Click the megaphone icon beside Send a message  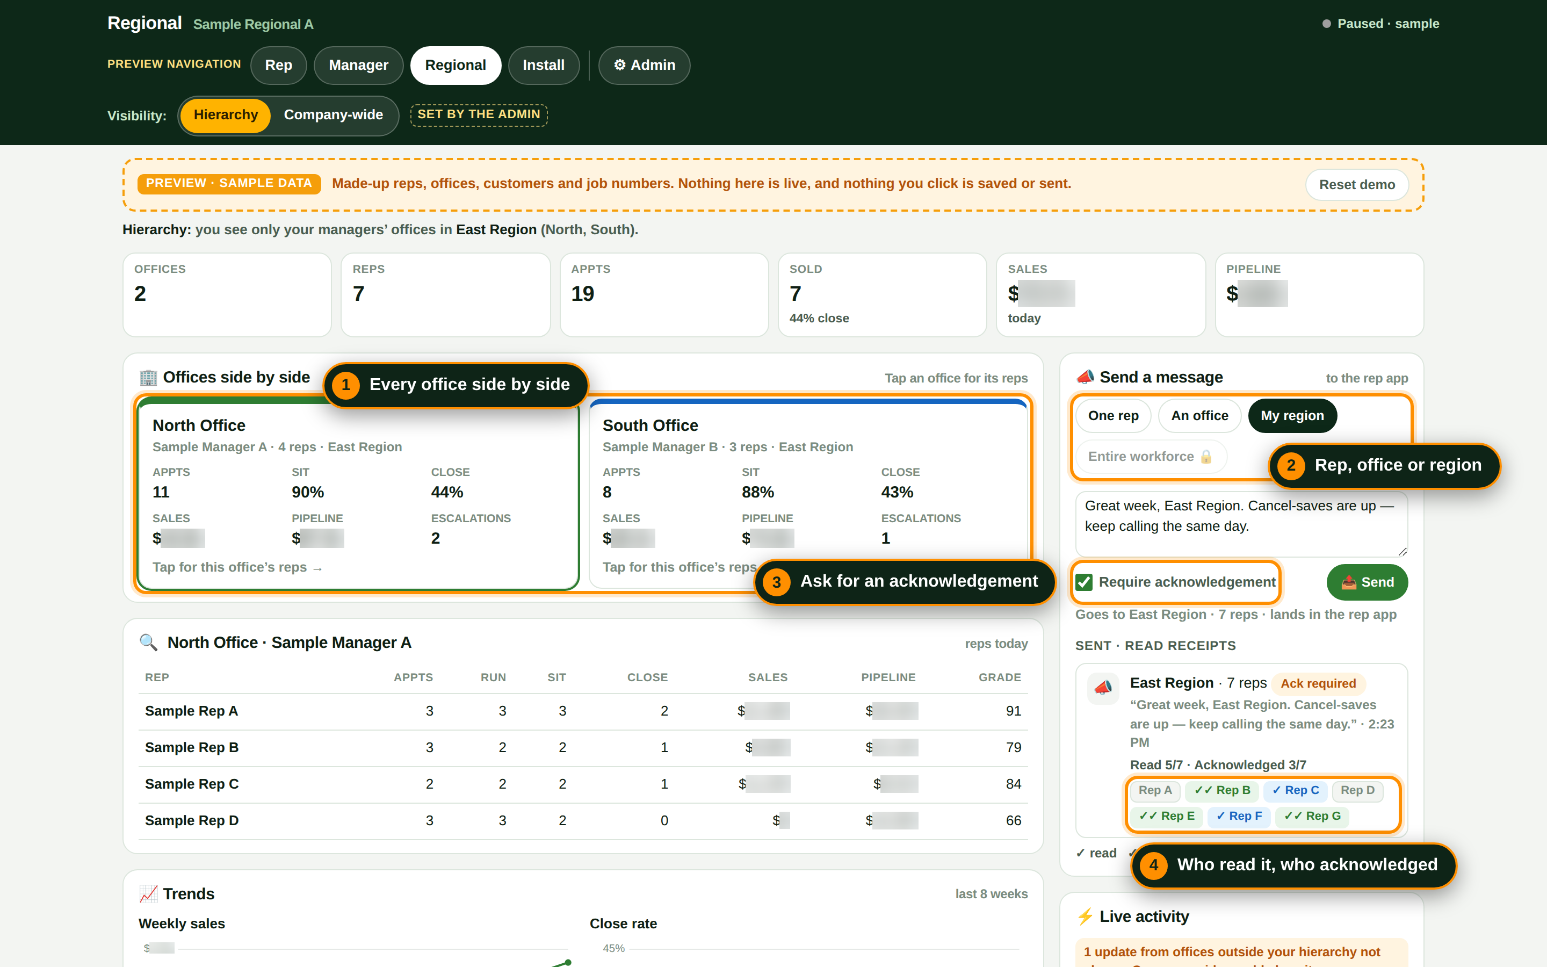(1085, 377)
